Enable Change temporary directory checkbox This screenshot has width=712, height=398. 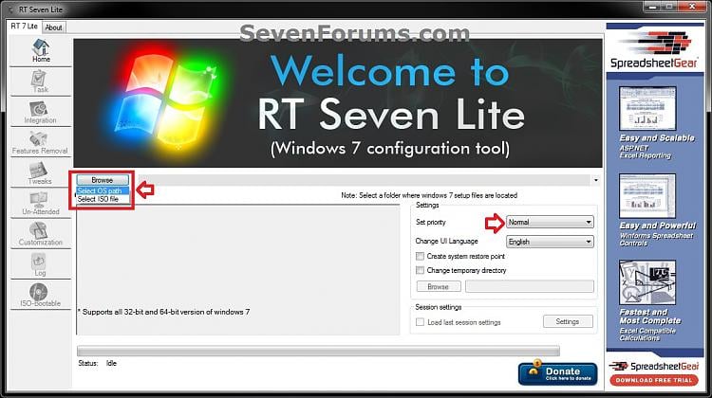point(420,270)
